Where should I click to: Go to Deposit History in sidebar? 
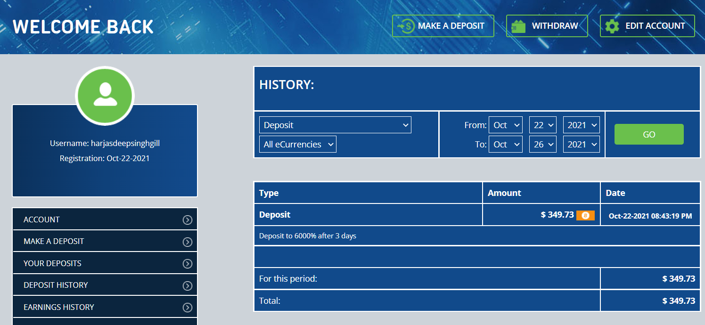point(56,285)
